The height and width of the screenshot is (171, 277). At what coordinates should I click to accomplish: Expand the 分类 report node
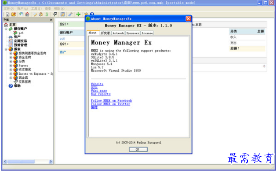click(11, 62)
